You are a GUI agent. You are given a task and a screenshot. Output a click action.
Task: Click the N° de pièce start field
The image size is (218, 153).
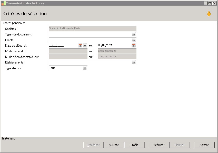68,51
